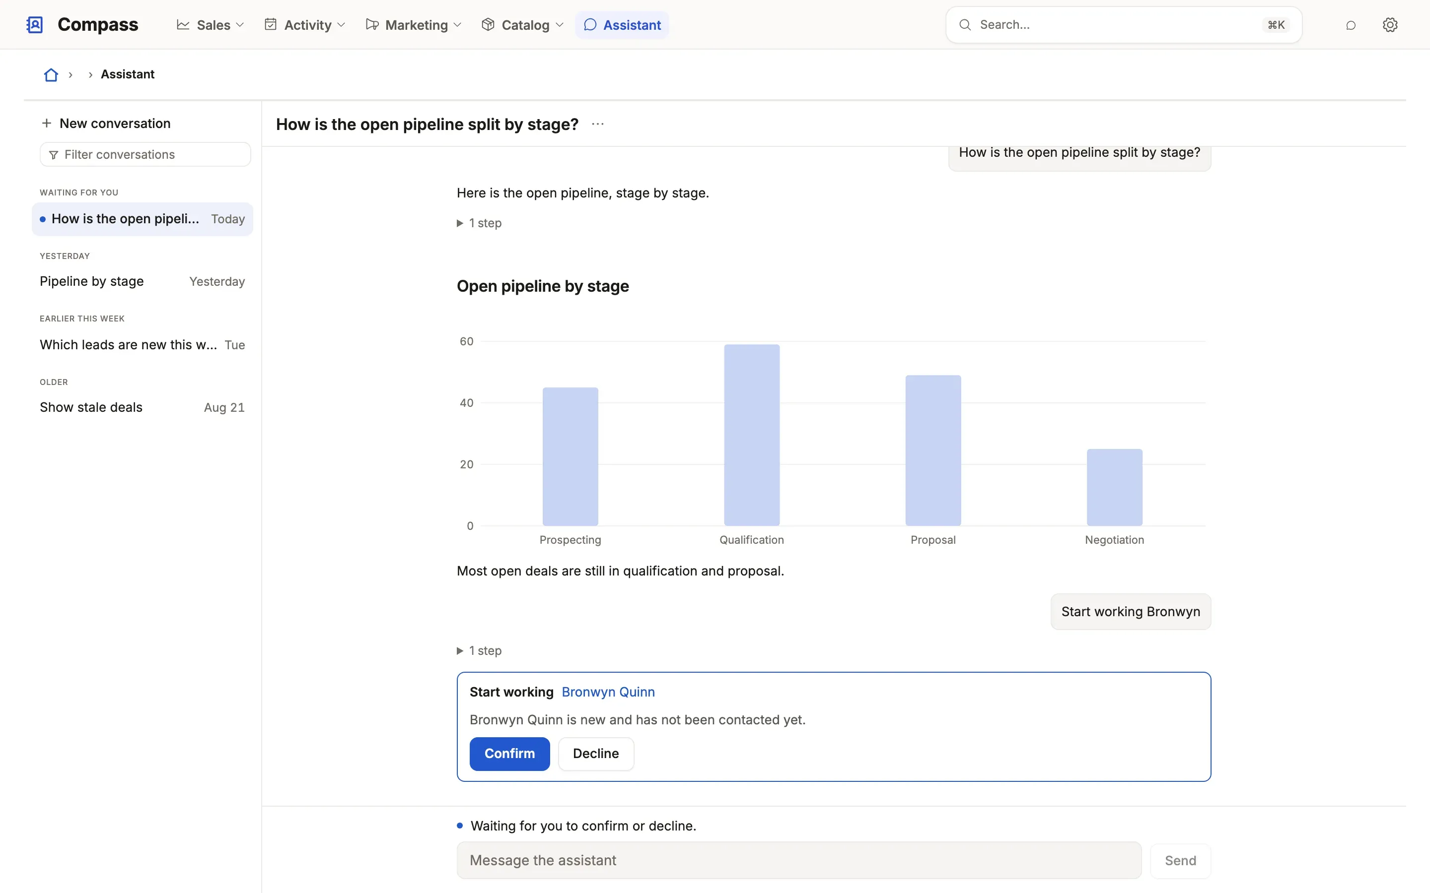Click the Open pipeline by stage heading

[542, 286]
